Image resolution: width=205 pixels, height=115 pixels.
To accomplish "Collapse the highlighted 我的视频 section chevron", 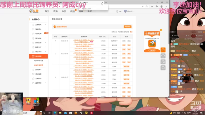I will pos(45,56).
